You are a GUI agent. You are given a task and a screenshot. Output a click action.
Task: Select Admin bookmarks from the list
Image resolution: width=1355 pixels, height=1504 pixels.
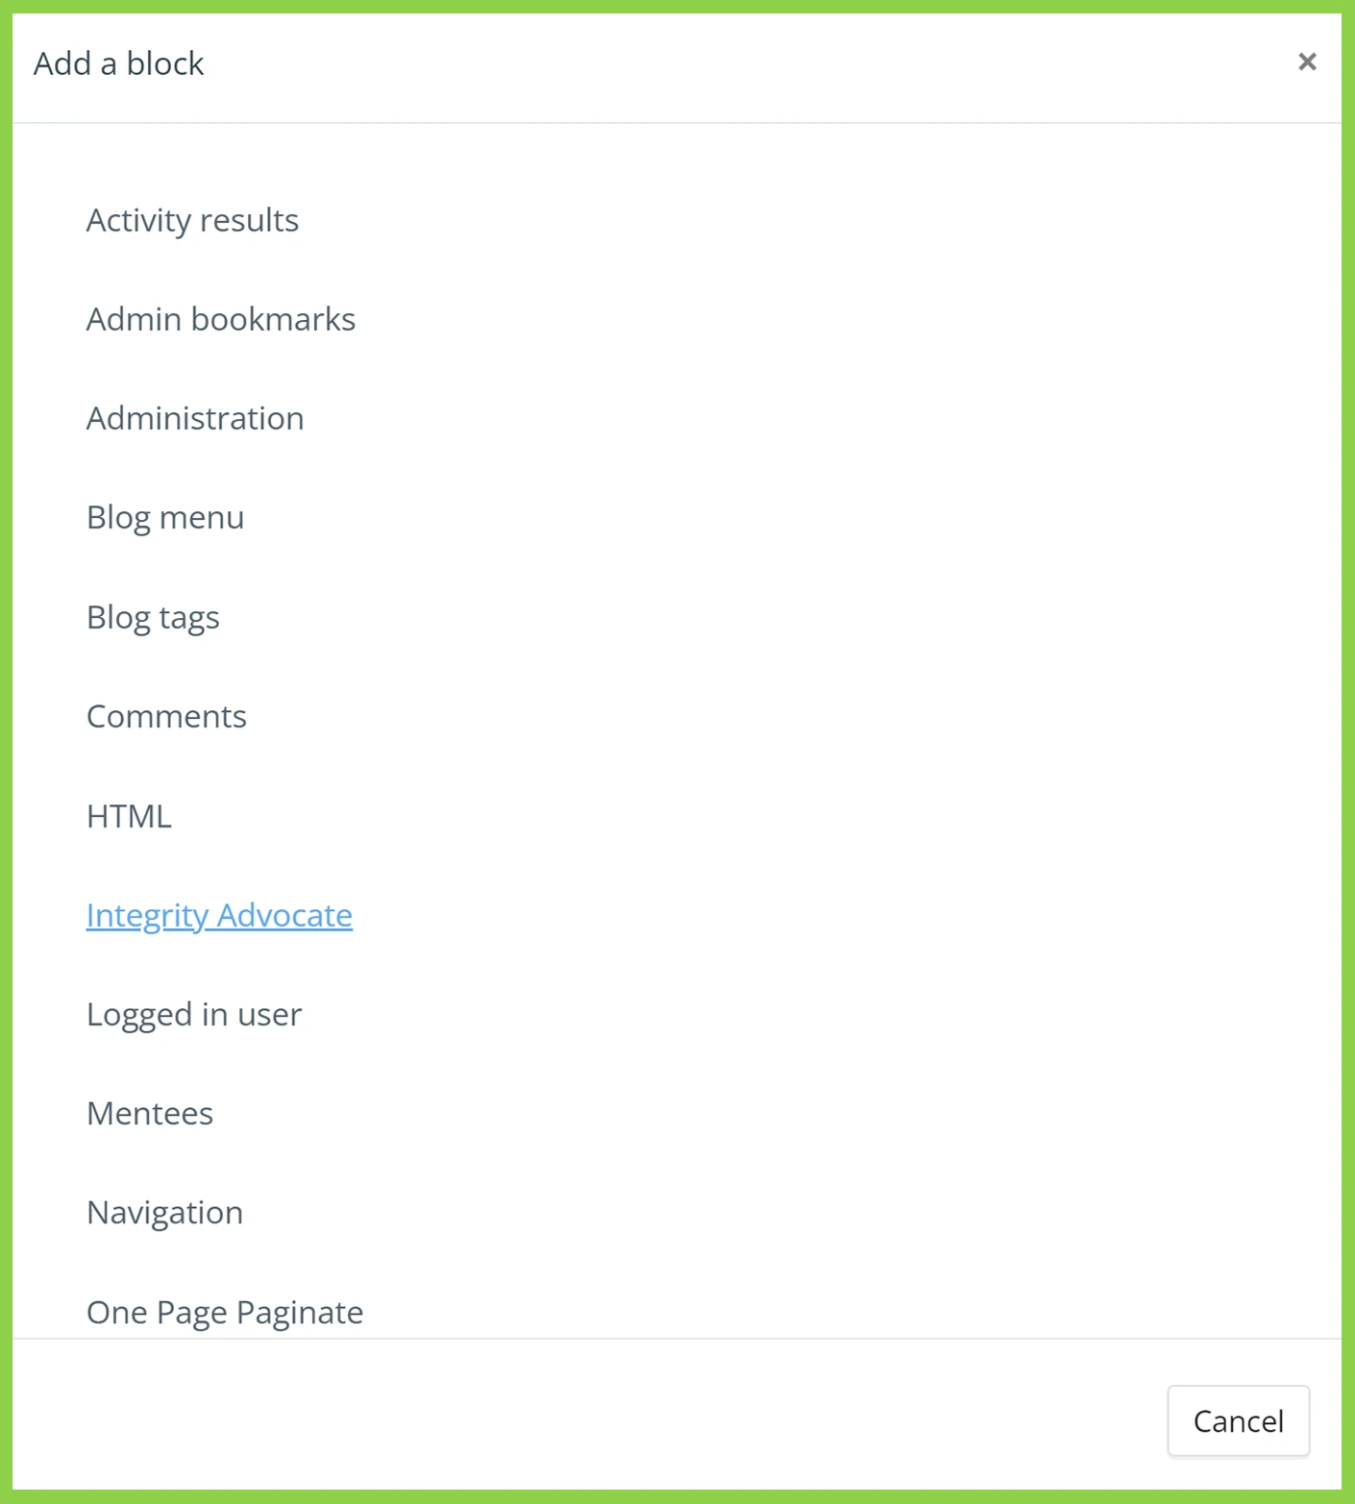pyautogui.click(x=221, y=319)
